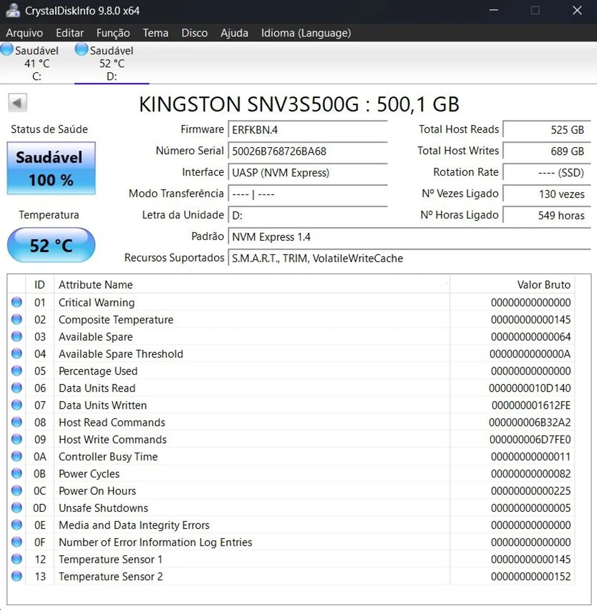Image resolution: width=597 pixels, height=610 pixels.
Task: Click the Saudável 100% health status badge
Action: pos(51,168)
